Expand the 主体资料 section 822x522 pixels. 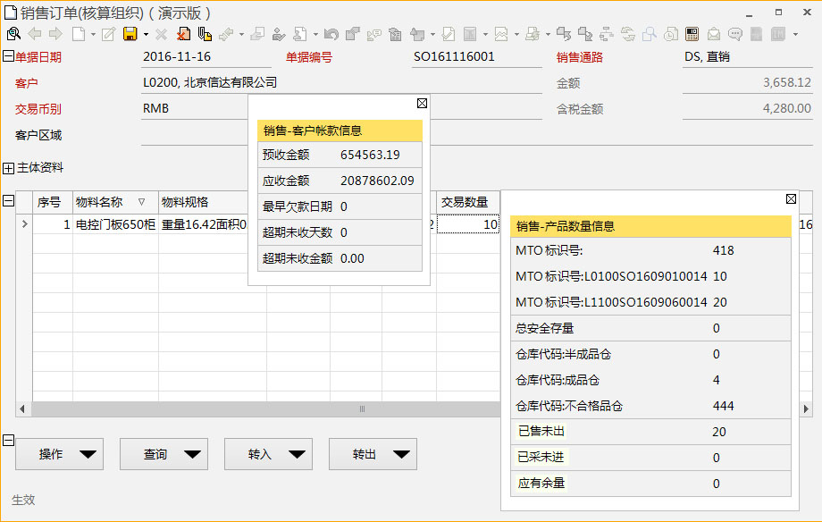pyautogui.click(x=9, y=168)
